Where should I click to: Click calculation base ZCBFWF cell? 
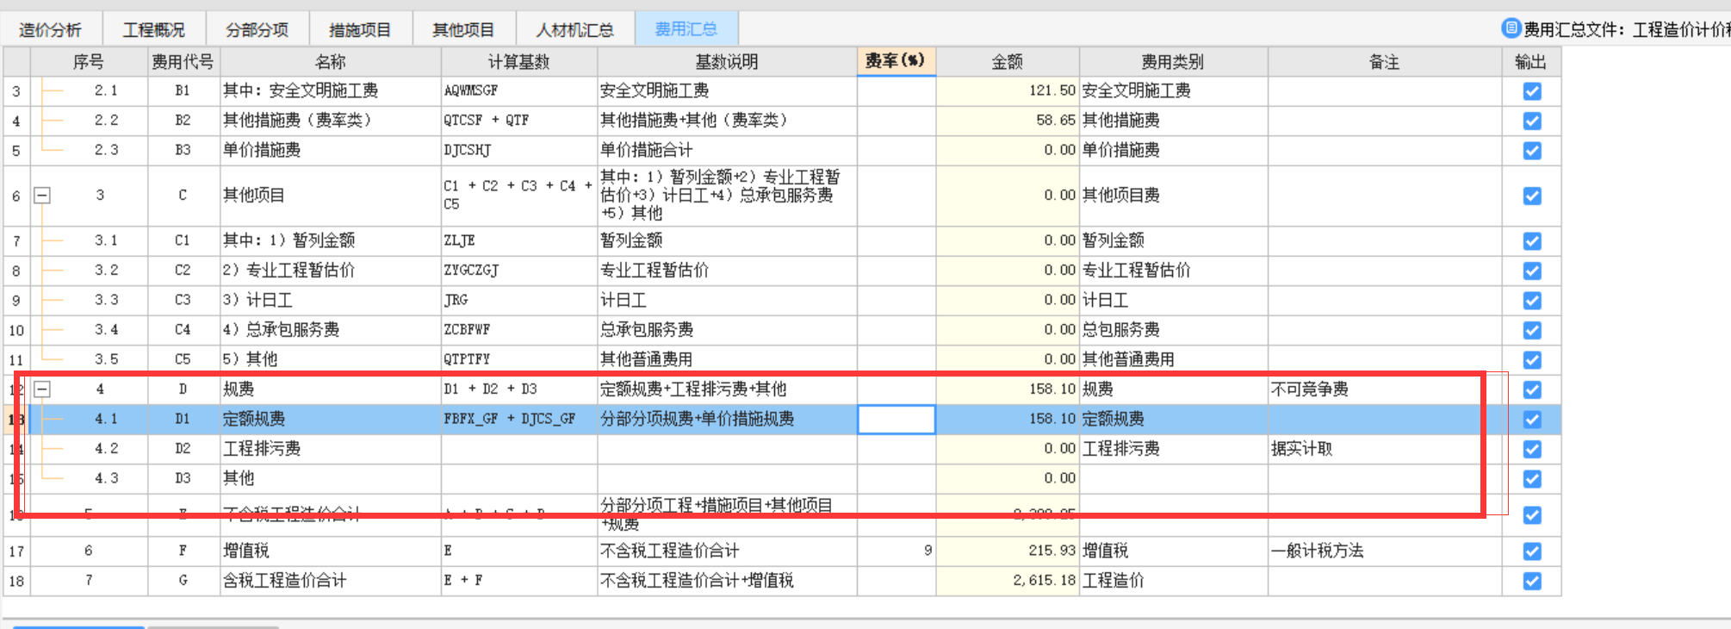pos(518,330)
